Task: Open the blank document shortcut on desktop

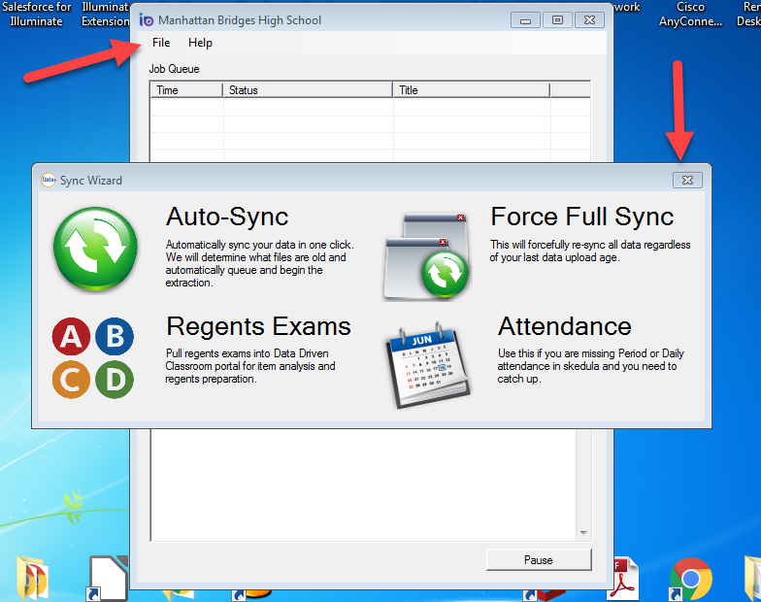Action: [107, 578]
